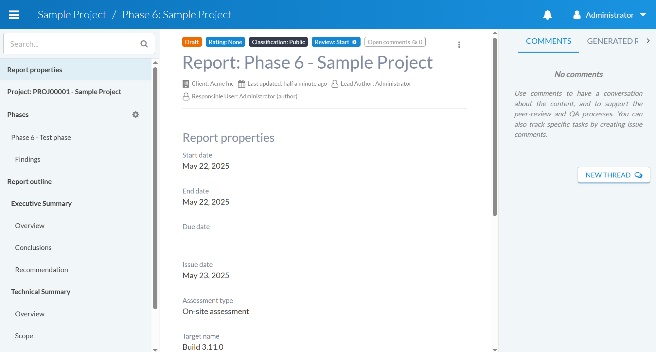Expand more tabs with right chevron
The image size is (656, 352).
coord(648,41)
